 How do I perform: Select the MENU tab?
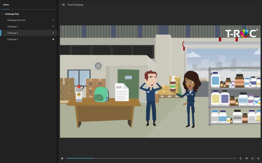pos(6,5)
